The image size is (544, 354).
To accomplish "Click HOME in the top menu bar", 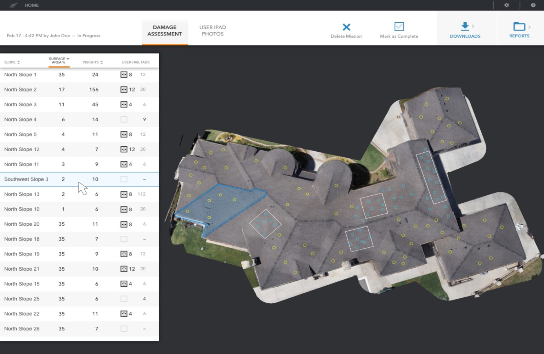I will [32, 5].
